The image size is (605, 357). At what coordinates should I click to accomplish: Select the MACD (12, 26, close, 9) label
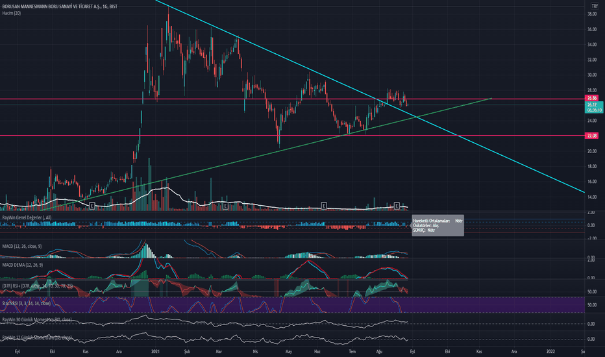point(22,246)
